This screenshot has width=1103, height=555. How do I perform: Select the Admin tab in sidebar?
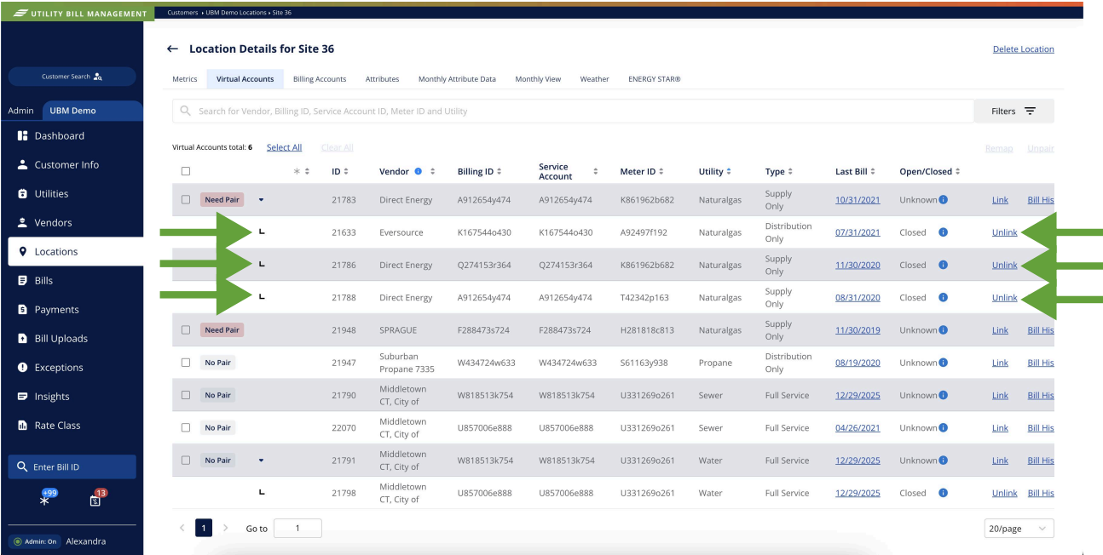point(20,111)
